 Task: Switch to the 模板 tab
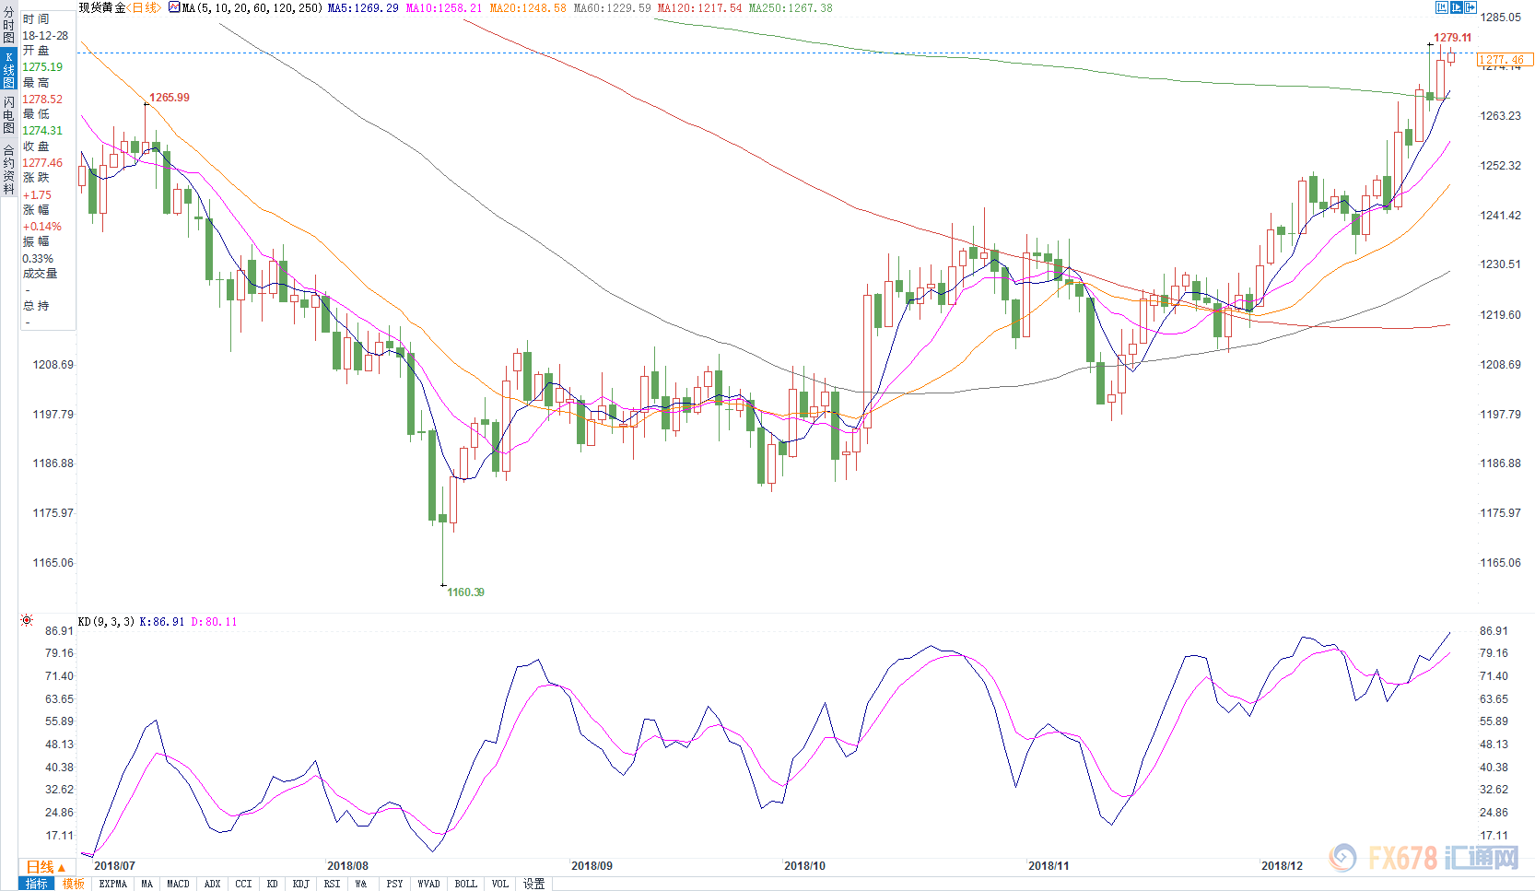coord(74,884)
